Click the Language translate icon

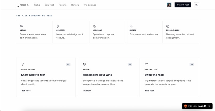tap(94, 26)
